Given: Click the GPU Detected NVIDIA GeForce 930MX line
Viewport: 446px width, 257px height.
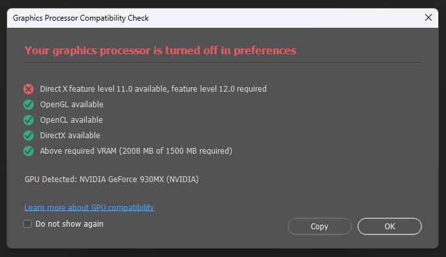Looking at the screenshot, I should (111, 180).
